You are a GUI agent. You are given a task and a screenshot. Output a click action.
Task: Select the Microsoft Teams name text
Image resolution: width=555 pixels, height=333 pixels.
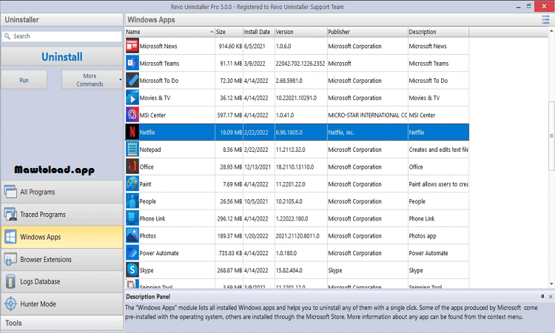pos(159,64)
